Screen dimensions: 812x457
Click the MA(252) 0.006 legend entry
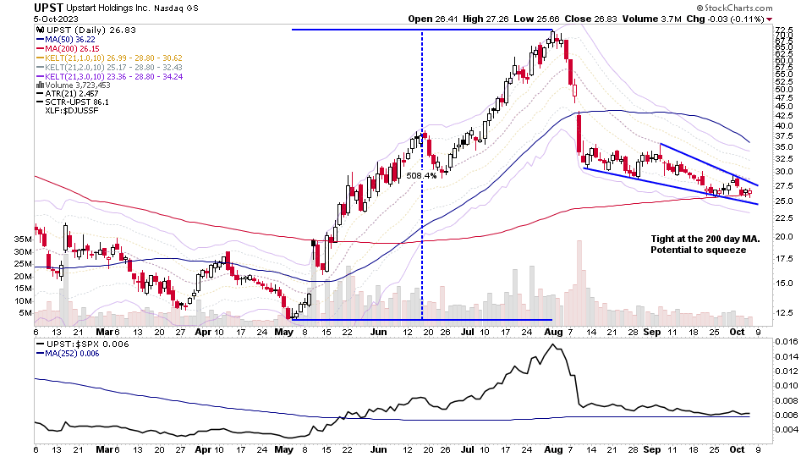(68, 354)
